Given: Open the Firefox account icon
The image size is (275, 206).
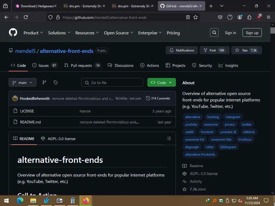Looking at the screenshot, I should click(240, 17).
